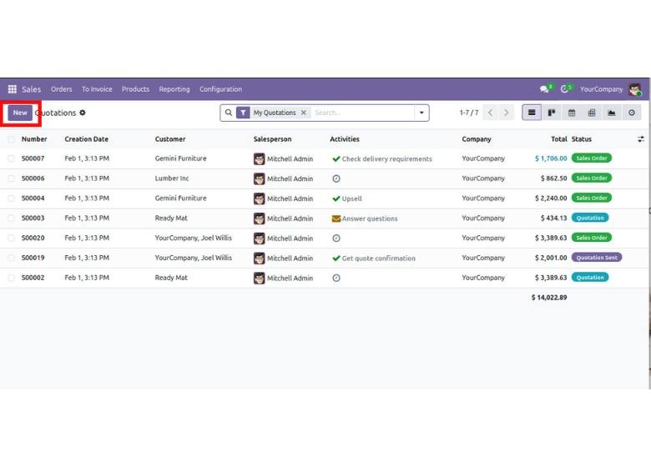Open the conversations chat icon
651x467 pixels.
coord(544,89)
